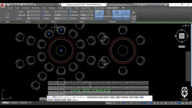Add a new layout with plus button
This screenshot has width=192, height=108.
pos(30,103)
